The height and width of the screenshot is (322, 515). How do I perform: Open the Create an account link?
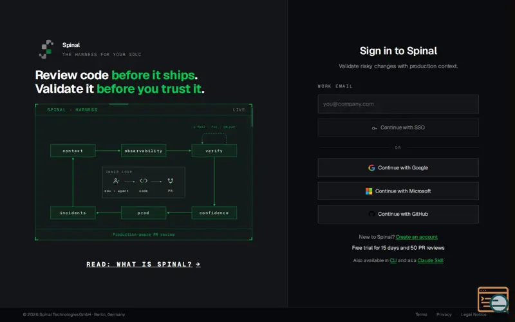(417, 237)
